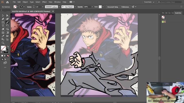Viewport: 184px width, 103px height.
Task: Select the Gradient tool
Action: 7,33
